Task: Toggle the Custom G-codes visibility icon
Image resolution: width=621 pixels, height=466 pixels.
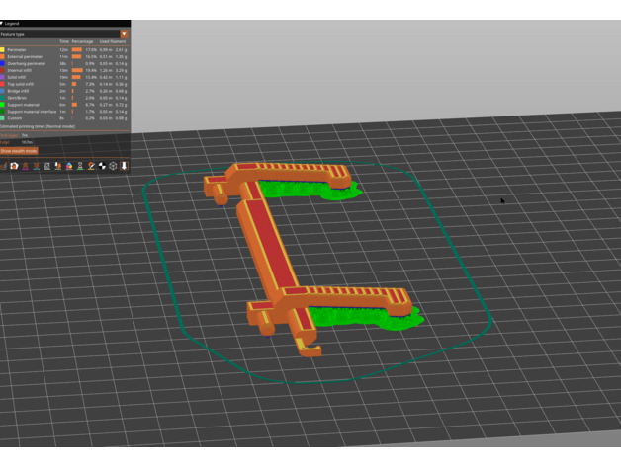Action: [x=91, y=166]
